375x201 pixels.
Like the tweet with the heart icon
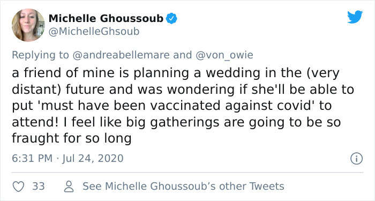(18, 187)
